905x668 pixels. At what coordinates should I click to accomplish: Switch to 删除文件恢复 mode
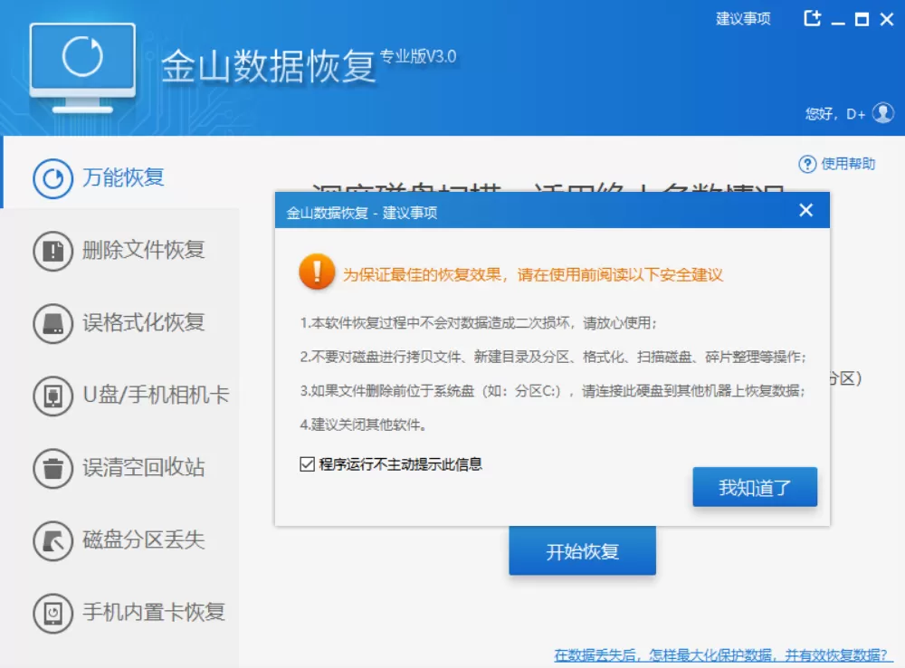tap(144, 251)
